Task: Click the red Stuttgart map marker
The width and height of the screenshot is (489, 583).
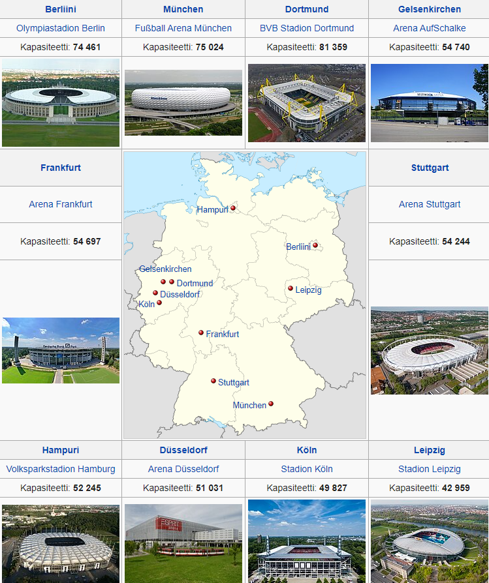Action: [x=213, y=381]
